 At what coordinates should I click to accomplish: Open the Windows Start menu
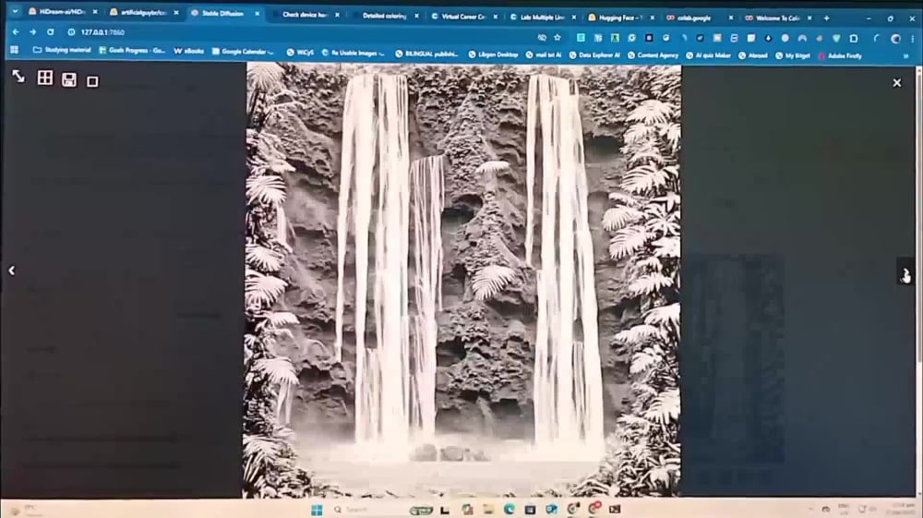pos(317,510)
